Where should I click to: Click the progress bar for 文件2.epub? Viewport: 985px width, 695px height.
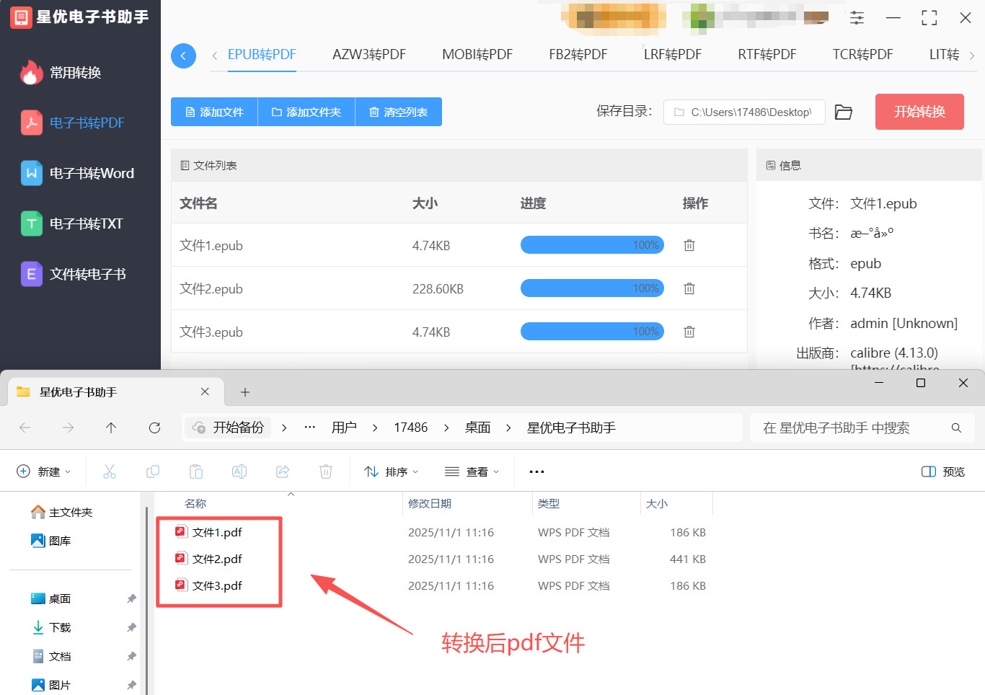pyautogui.click(x=592, y=288)
